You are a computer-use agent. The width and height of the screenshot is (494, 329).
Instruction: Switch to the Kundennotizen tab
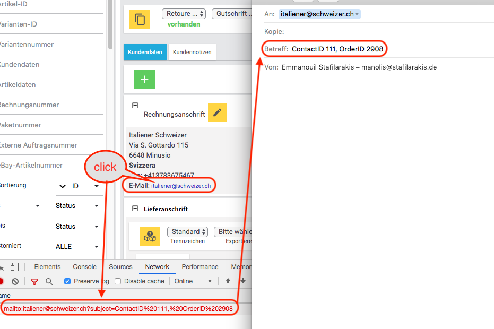click(x=192, y=52)
